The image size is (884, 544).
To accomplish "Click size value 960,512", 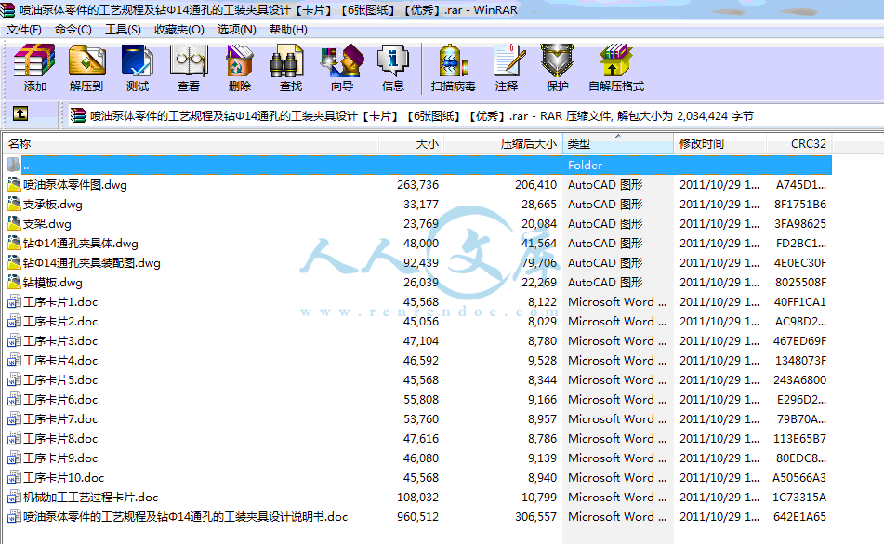I will click(x=417, y=516).
